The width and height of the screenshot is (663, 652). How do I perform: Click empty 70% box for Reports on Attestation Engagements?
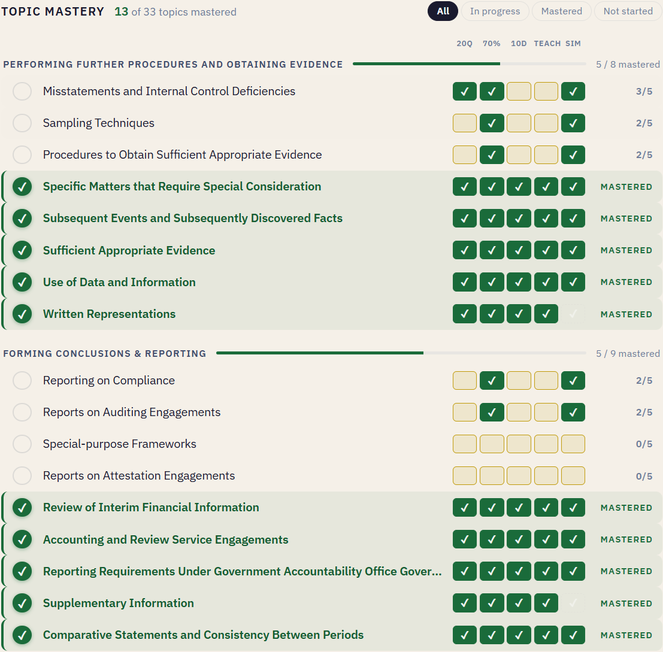492,476
